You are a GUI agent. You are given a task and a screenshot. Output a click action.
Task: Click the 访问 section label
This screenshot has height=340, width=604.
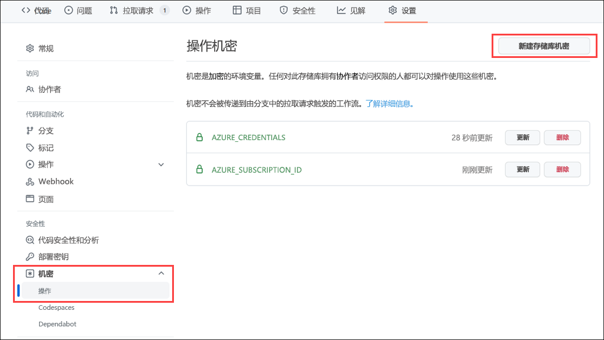(x=33, y=73)
